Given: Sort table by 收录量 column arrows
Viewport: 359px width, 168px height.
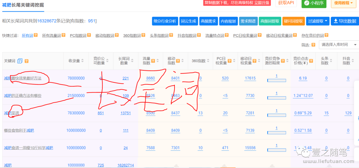Looking at the screenshot, I should [x=82, y=61].
